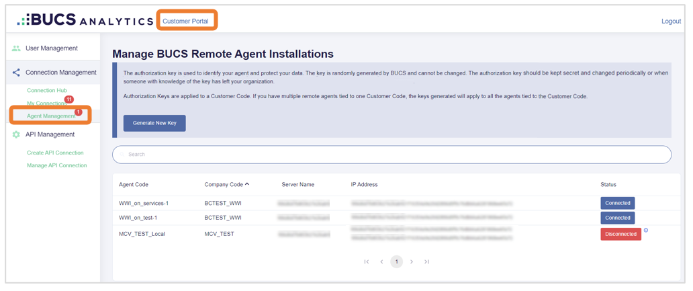
Task: Open the Connection Management section
Action: 61,72
